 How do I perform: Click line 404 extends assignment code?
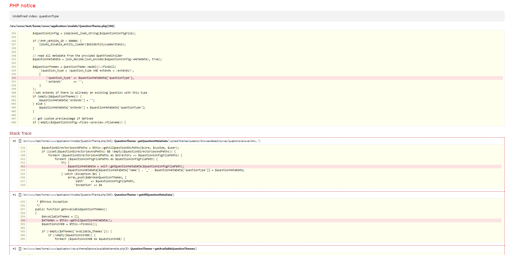(x=92, y=108)
